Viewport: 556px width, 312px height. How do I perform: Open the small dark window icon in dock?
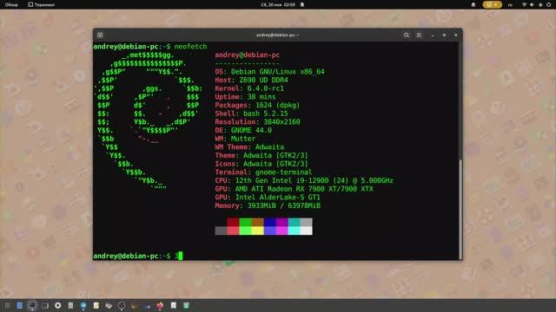[x=45, y=305]
